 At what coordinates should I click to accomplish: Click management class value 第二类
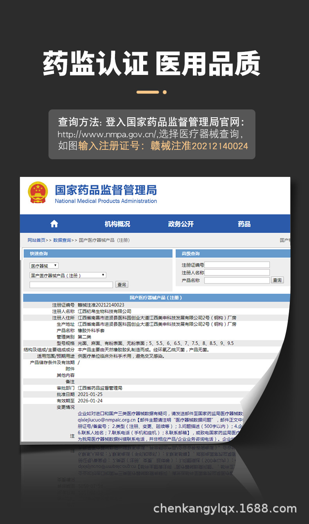tap(84, 337)
